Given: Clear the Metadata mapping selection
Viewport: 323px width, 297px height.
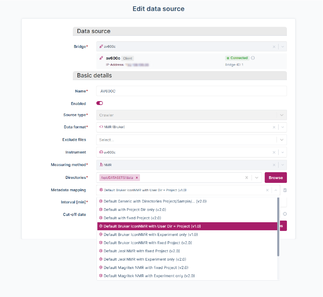Looking at the screenshot, I should (x=267, y=190).
